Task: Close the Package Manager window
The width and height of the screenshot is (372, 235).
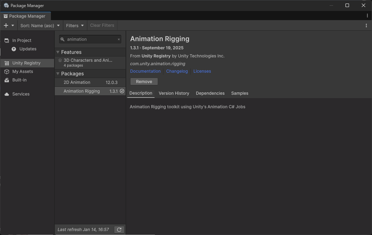Action: coord(364,5)
